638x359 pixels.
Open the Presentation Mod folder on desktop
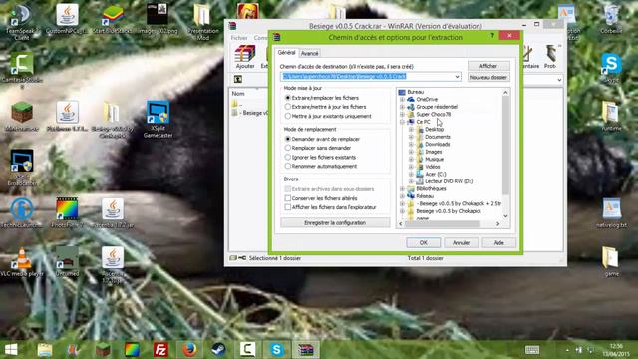(x=202, y=22)
